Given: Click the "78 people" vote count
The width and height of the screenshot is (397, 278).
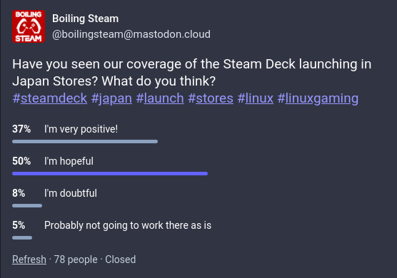Looking at the screenshot, I should [x=76, y=259].
